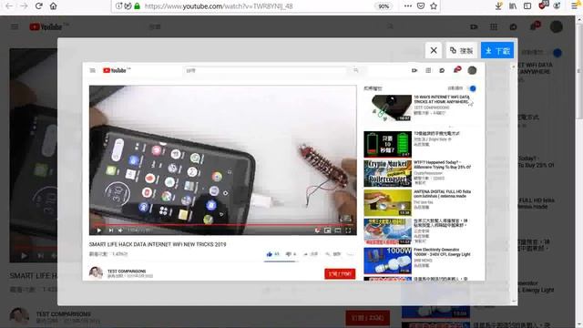Click the browser forward arrow

tap(24, 6)
